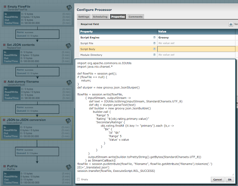Select the Script Body property row
The height and width of the screenshot is (186, 238).
(157, 49)
